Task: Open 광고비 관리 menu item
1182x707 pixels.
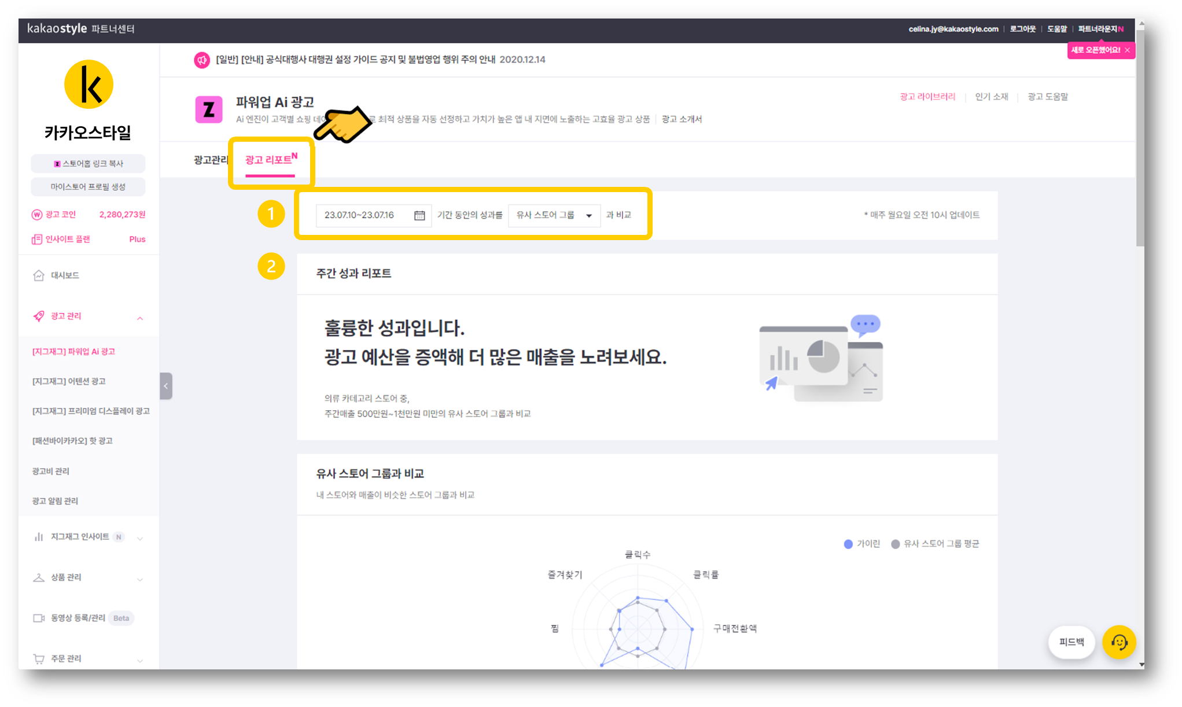Action: pos(51,471)
